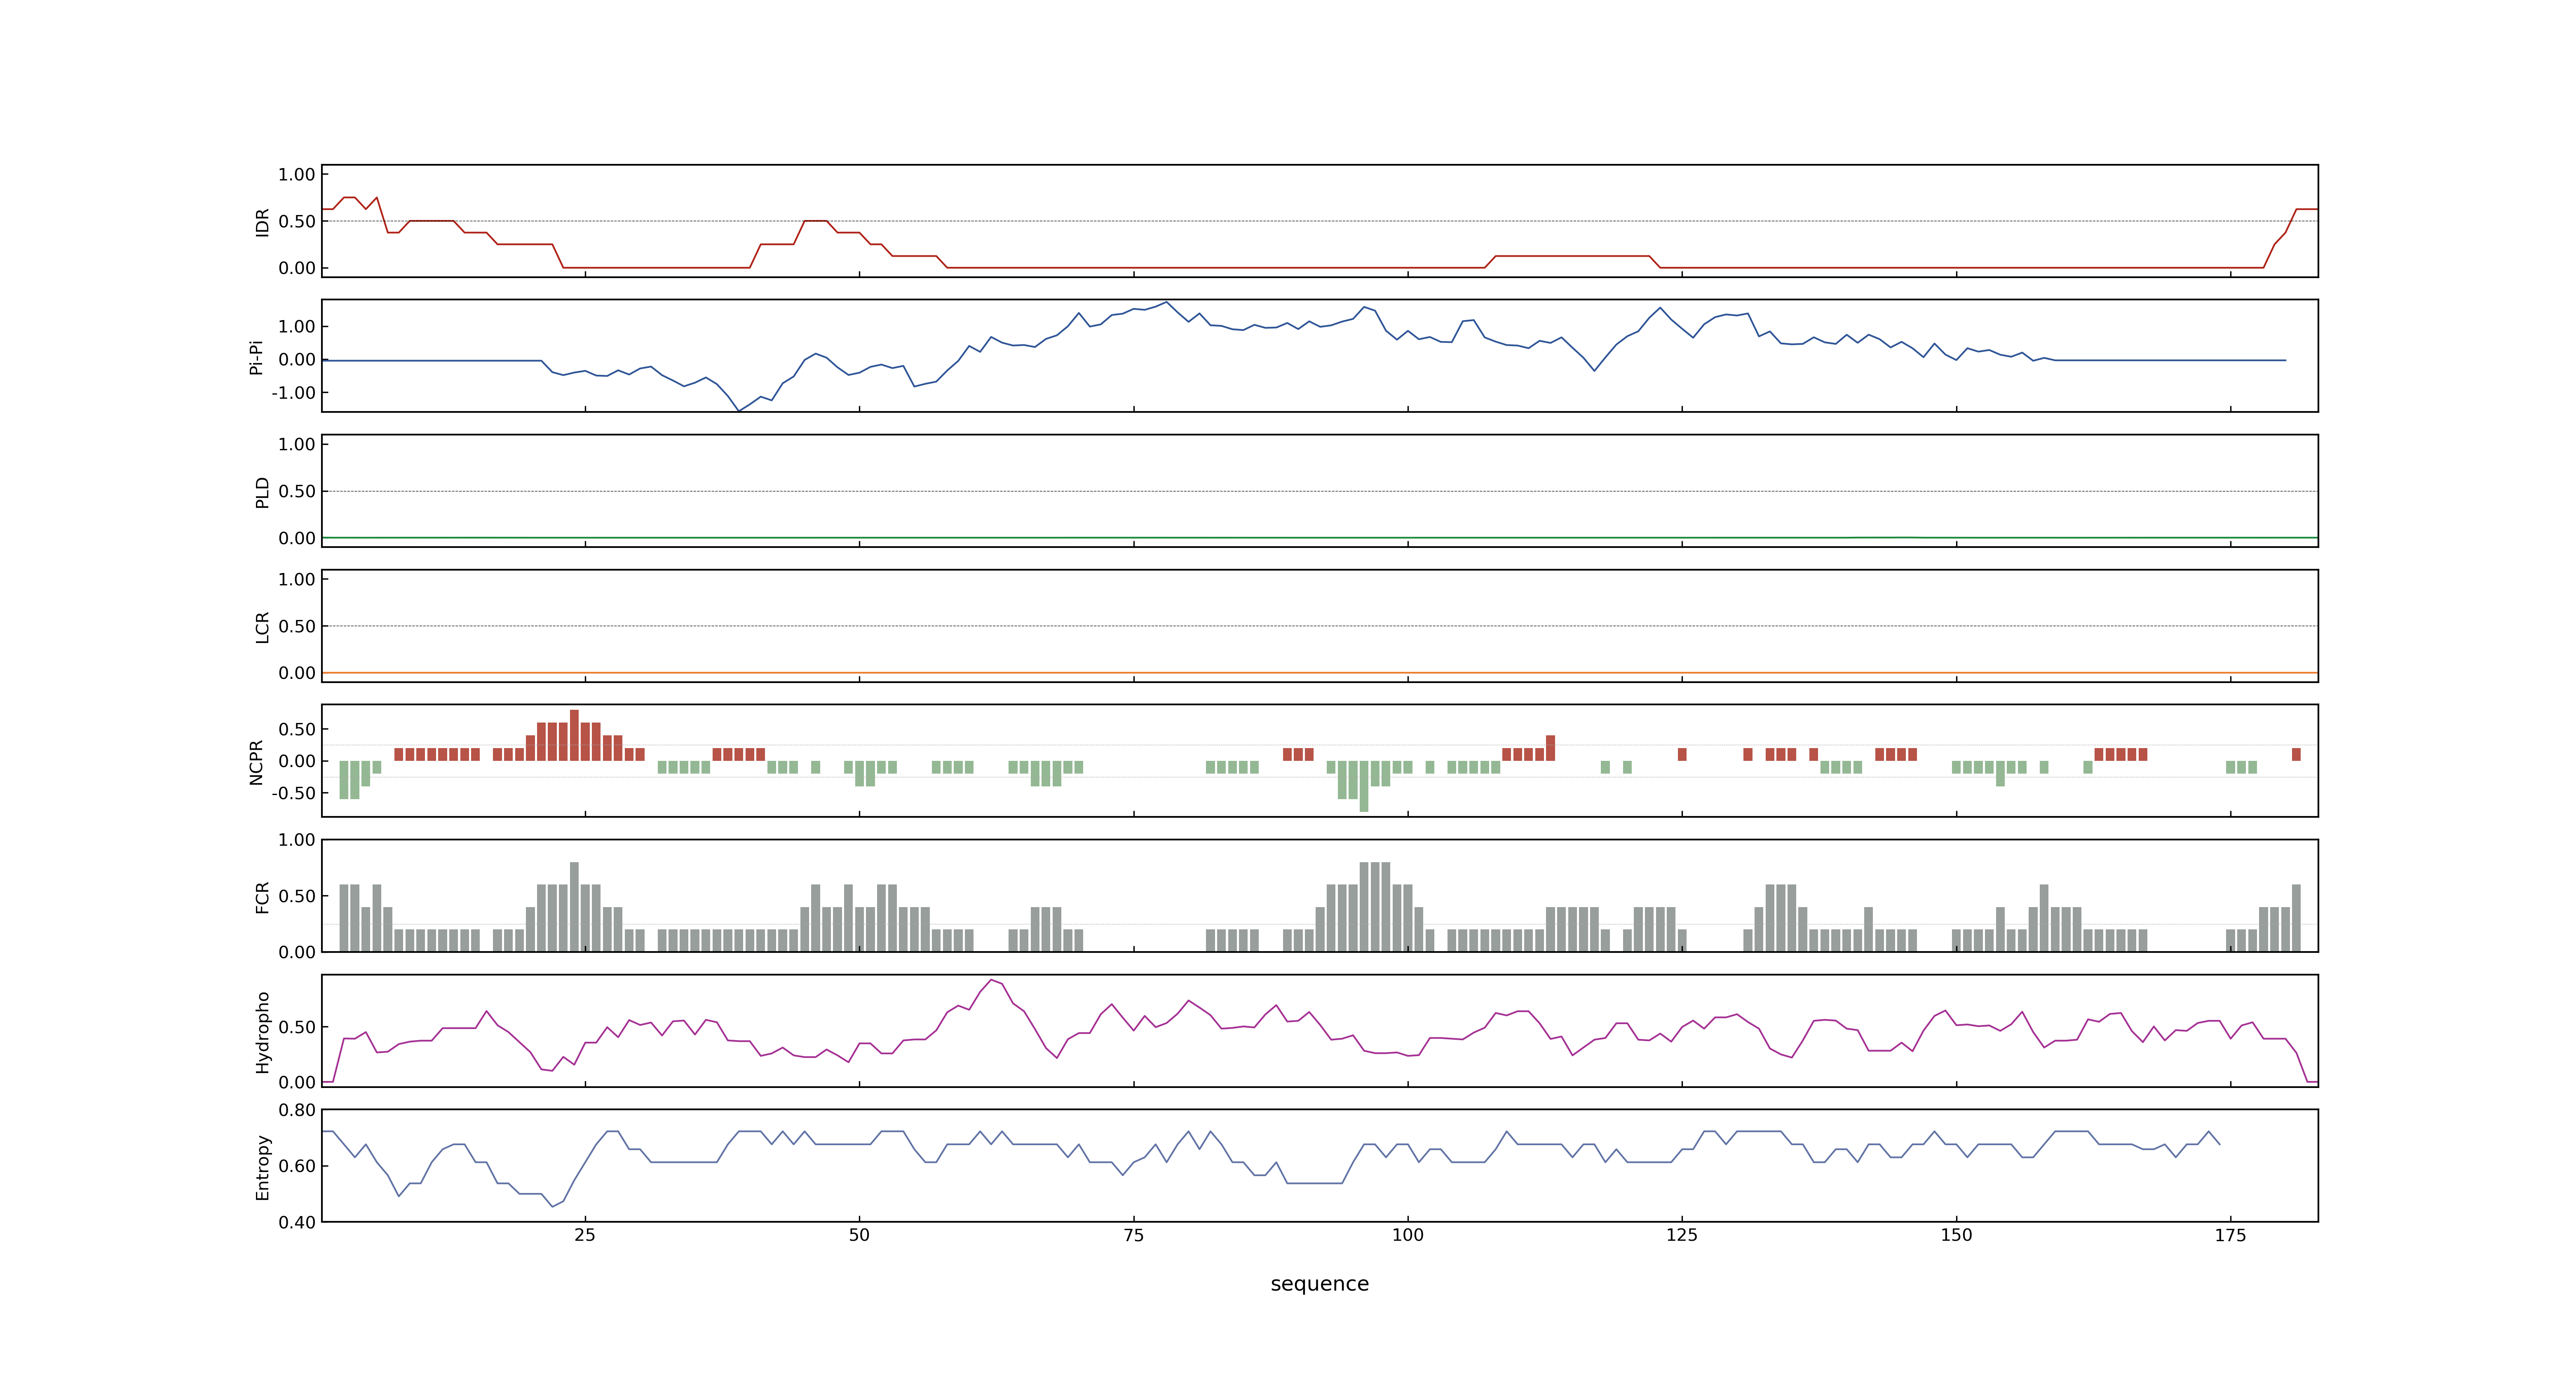This screenshot has height=1373, width=2576.
Task: Click the 0.60 tick on Entropy axis
Action: click(x=297, y=1166)
